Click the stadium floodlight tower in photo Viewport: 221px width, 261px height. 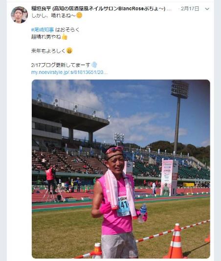pos(178,117)
